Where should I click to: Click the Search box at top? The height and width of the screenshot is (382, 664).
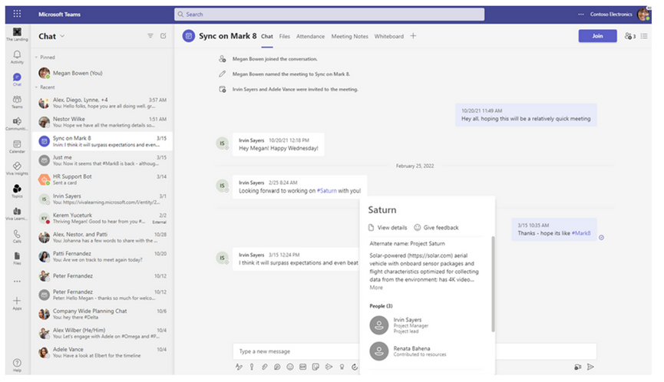point(329,14)
